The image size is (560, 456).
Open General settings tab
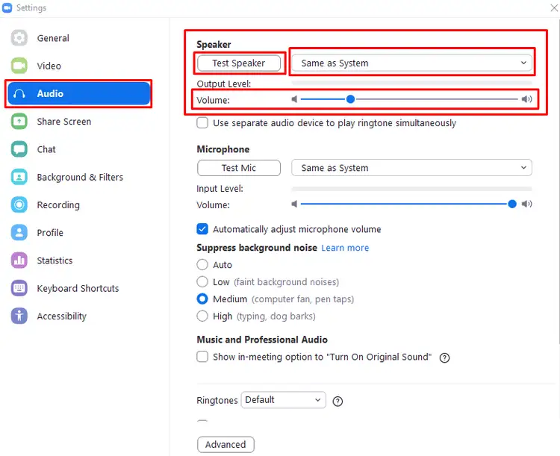coord(78,38)
